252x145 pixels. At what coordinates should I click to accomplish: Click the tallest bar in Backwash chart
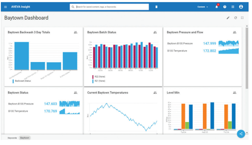22,56
